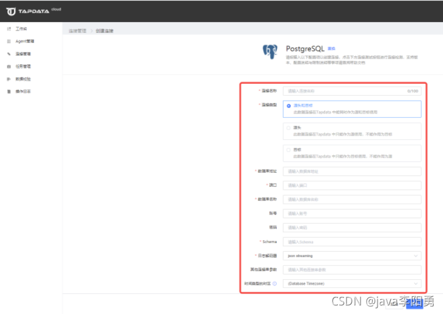443x314 pixels.
Task: Click the PostgreSQL elephant logo
Action: pyautogui.click(x=270, y=52)
